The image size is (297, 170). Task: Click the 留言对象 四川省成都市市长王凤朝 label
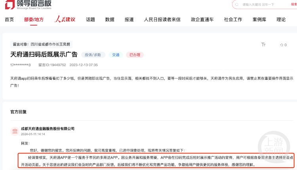pyautogui.click(x=41, y=44)
